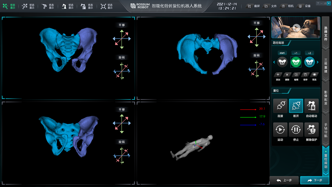This screenshot has height=187, width=332.
Task: Start motion with the 运动 play control
Action: [x=280, y=130]
